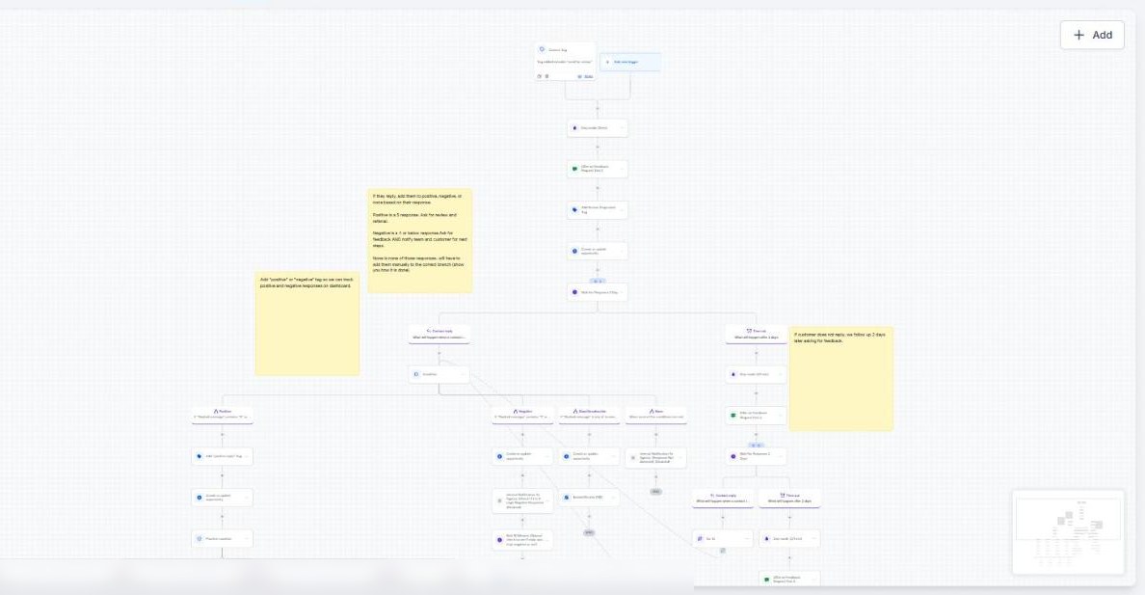Select Contact reply branch under the 2-day wait

723,499
